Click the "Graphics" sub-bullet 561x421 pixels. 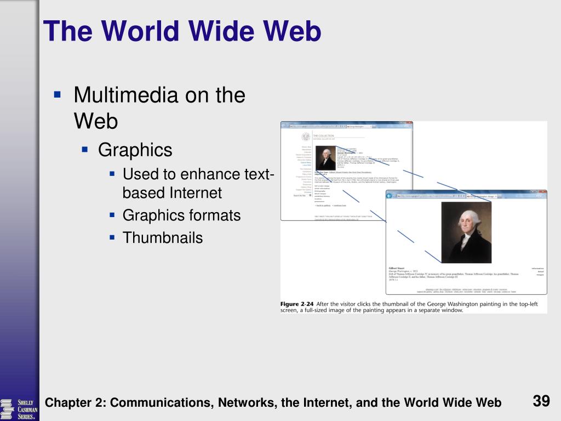[135, 150]
